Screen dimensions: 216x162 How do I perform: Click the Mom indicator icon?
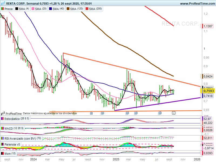point(2,153)
